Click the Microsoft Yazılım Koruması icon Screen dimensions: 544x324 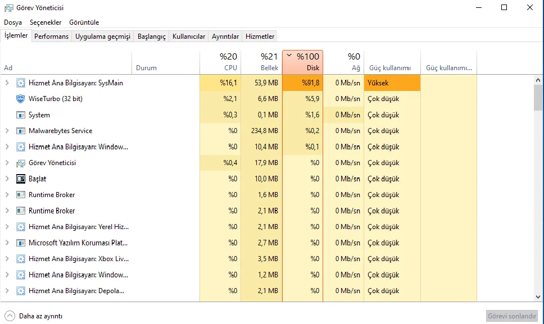pyautogui.click(x=21, y=243)
